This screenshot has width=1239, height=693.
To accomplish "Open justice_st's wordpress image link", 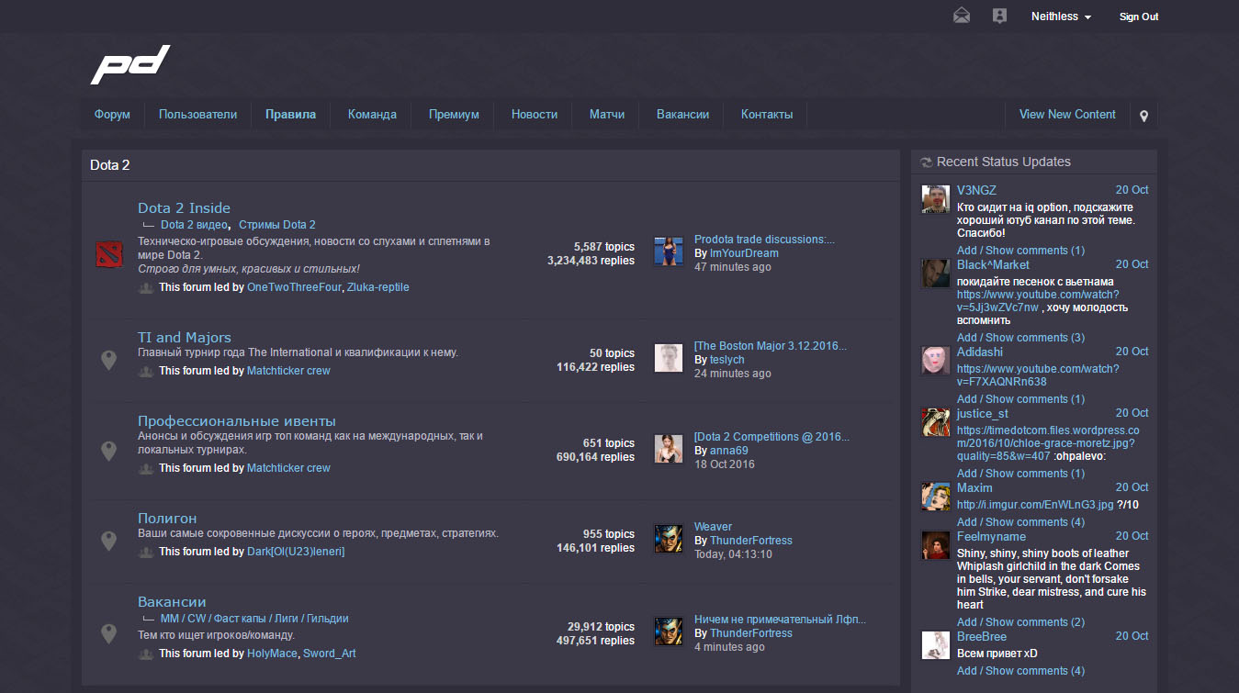I will pyautogui.click(x=1048, y=443).
